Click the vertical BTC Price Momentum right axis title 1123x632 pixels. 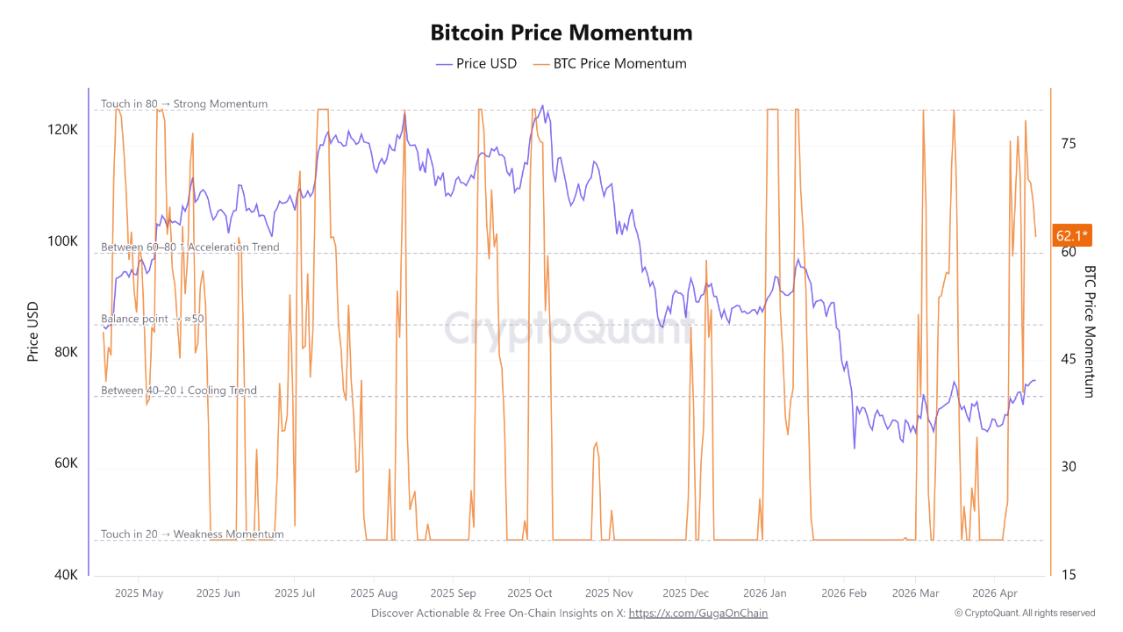pyautogui.click(x=1090, y=332)
